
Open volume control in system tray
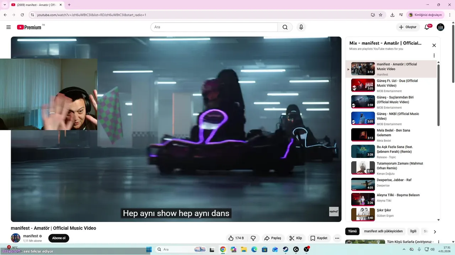(432, 249)
